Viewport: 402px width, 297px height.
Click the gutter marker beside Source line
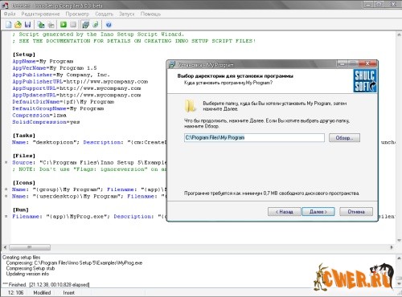click(x=6, y=162)
